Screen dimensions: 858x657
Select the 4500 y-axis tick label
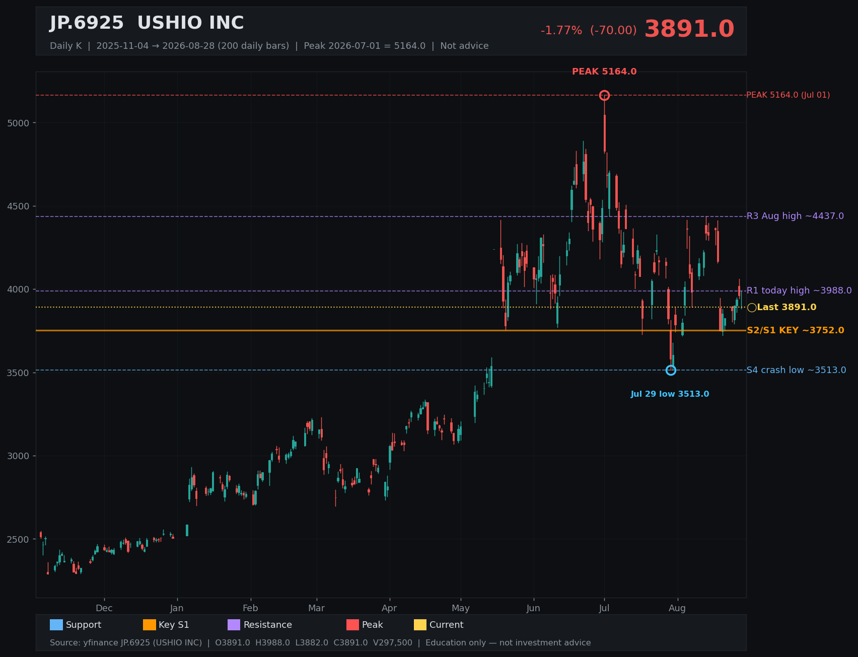click(x=19, y=206)
